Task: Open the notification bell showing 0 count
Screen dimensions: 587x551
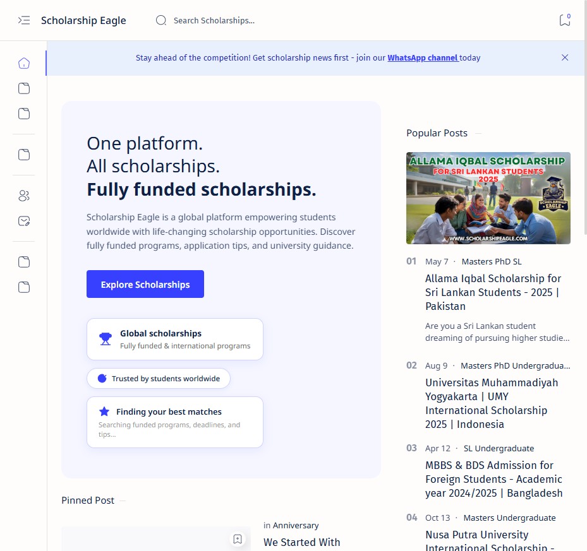Action: pyautogui.click(x=564, y=20)
